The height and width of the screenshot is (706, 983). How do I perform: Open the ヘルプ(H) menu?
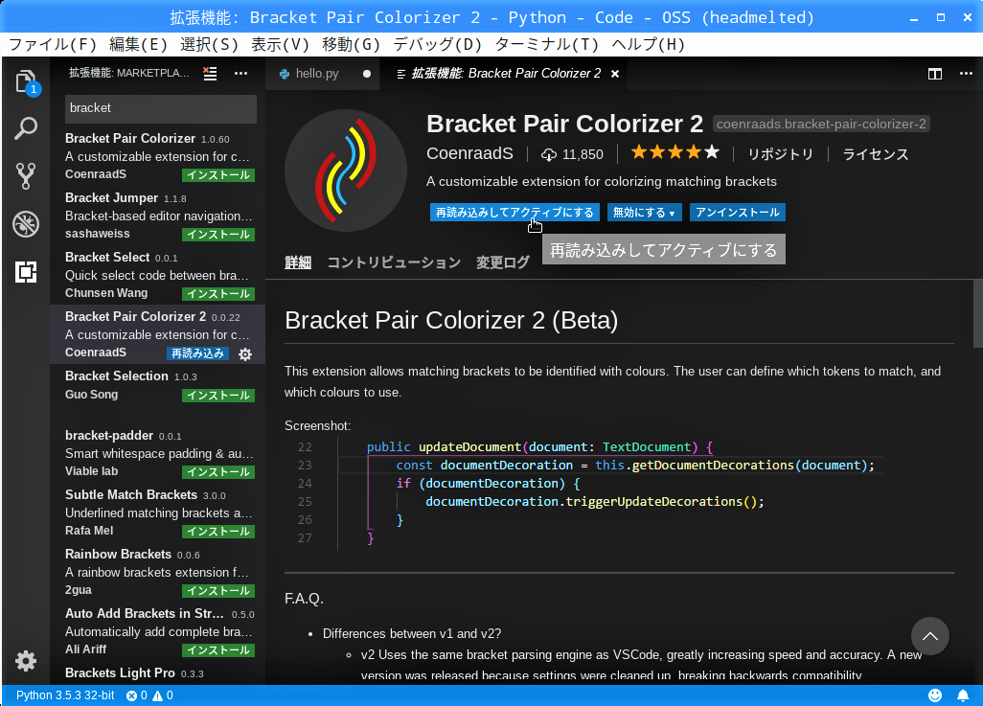tap(649, 44)
